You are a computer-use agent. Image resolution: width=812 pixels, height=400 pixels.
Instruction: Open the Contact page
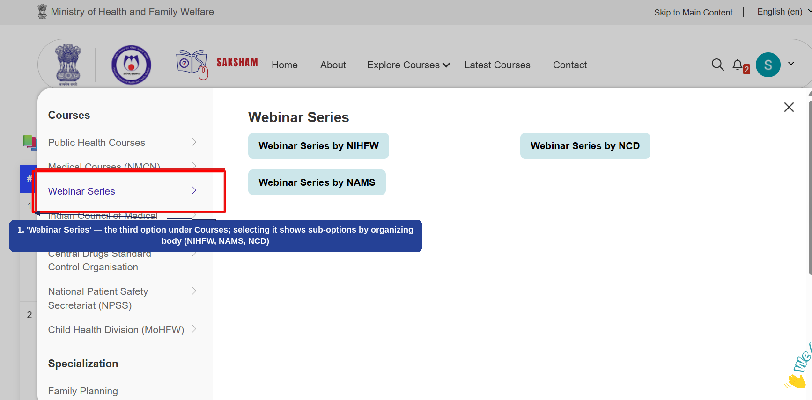[570, 65]
